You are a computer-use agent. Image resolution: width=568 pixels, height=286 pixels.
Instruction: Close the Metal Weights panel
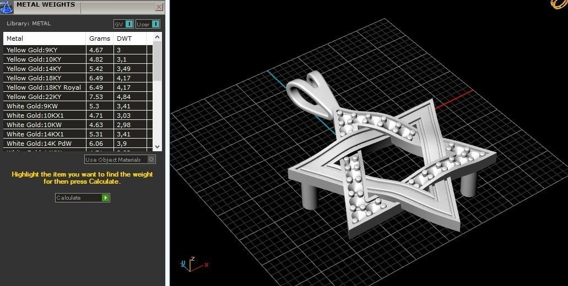(159, 7)
